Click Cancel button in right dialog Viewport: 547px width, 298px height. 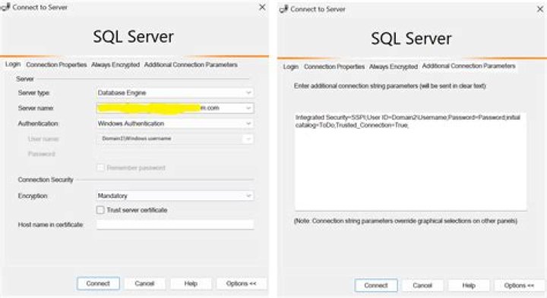point(422,285)
